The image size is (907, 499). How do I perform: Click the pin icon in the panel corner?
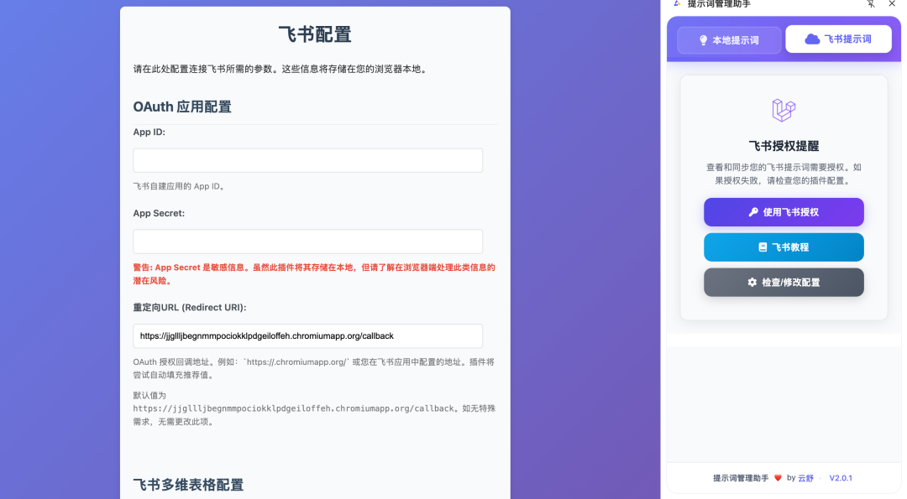coord(871,4)
